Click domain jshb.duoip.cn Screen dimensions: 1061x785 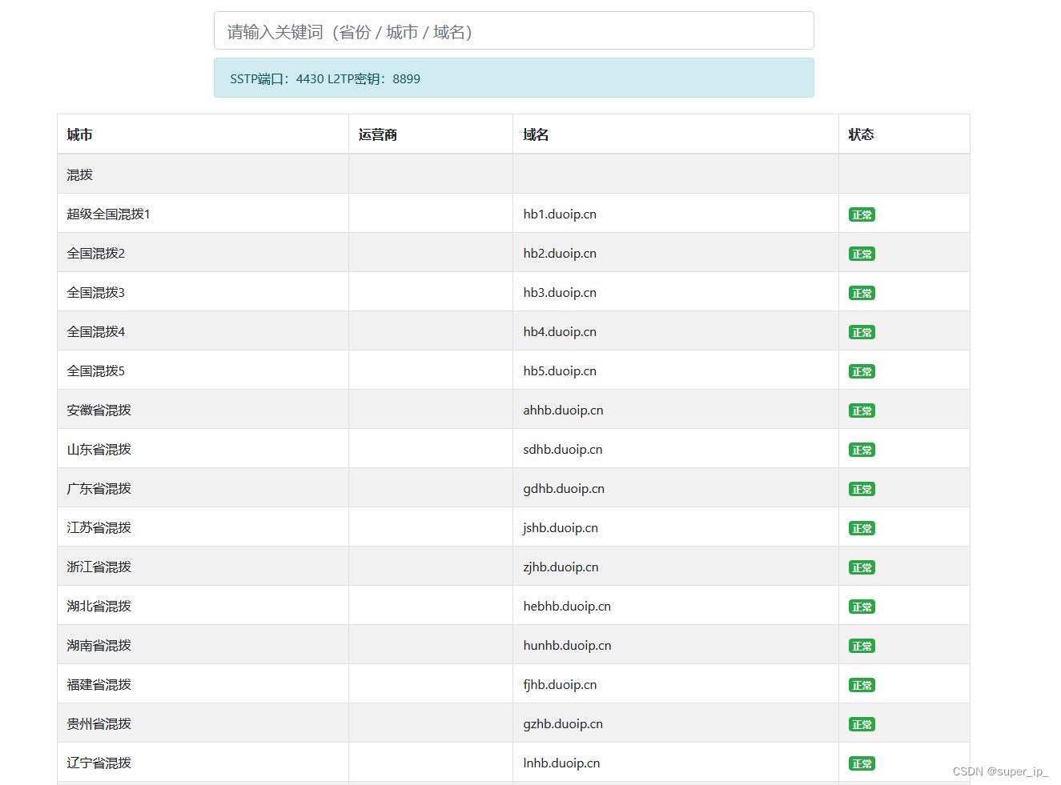(x=561, y=527)
